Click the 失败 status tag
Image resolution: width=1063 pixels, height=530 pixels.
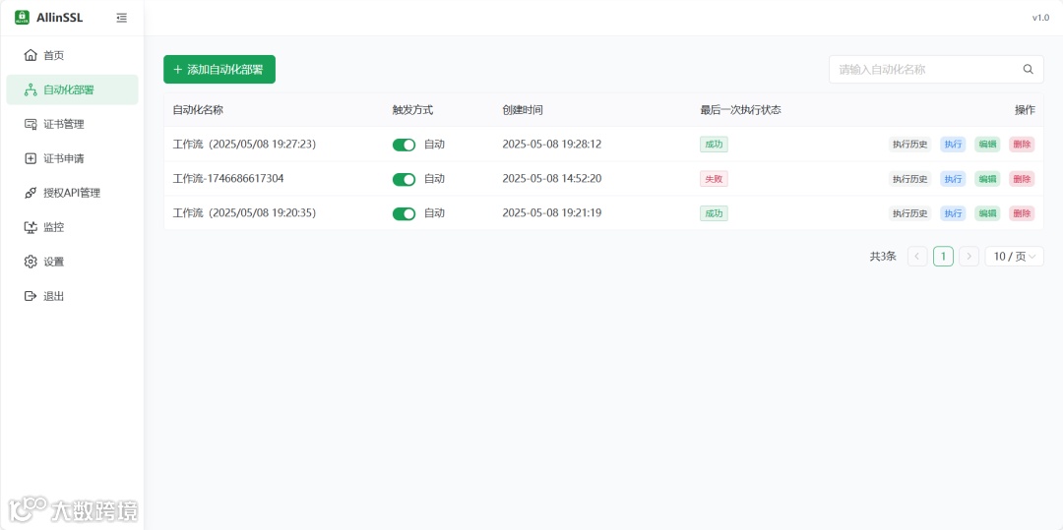714,179
